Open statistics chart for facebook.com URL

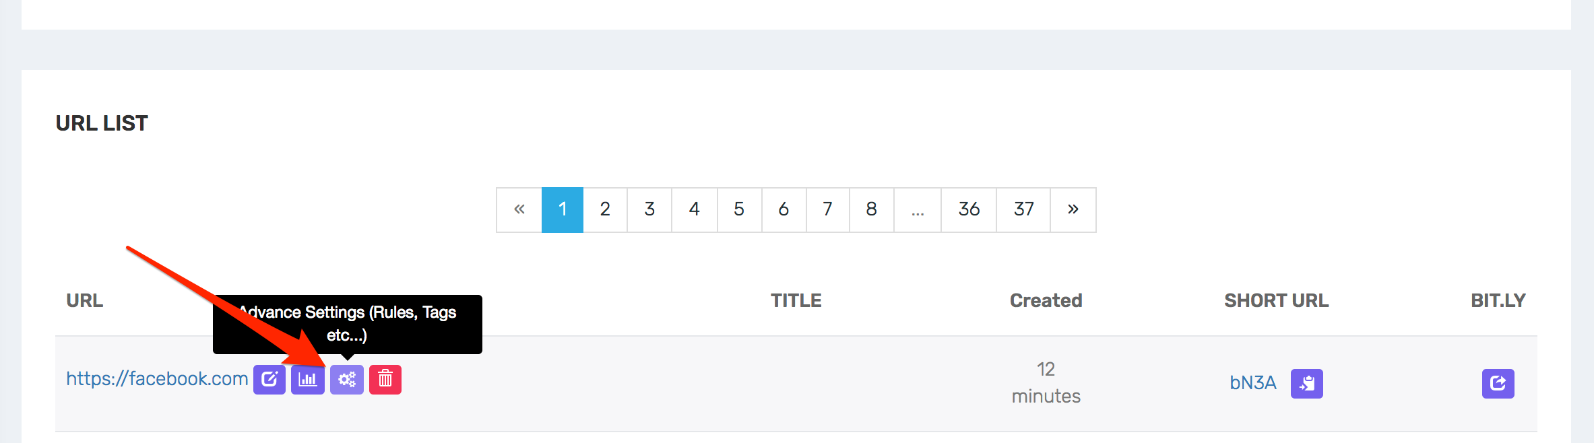click(308, 380)
